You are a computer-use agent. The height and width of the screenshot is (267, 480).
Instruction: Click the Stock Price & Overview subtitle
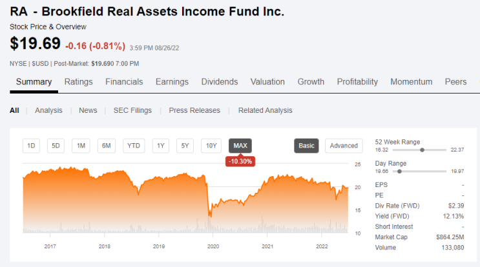pyautogui.click(x=48, y=27)
